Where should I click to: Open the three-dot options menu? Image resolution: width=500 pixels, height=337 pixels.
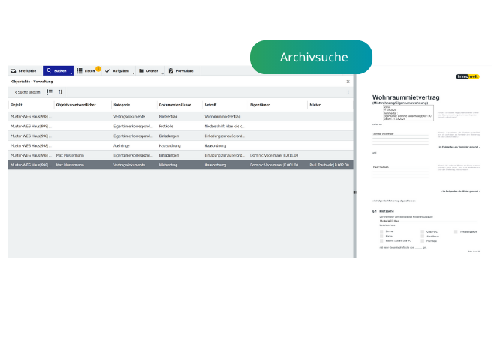click(x=348, y=92)
